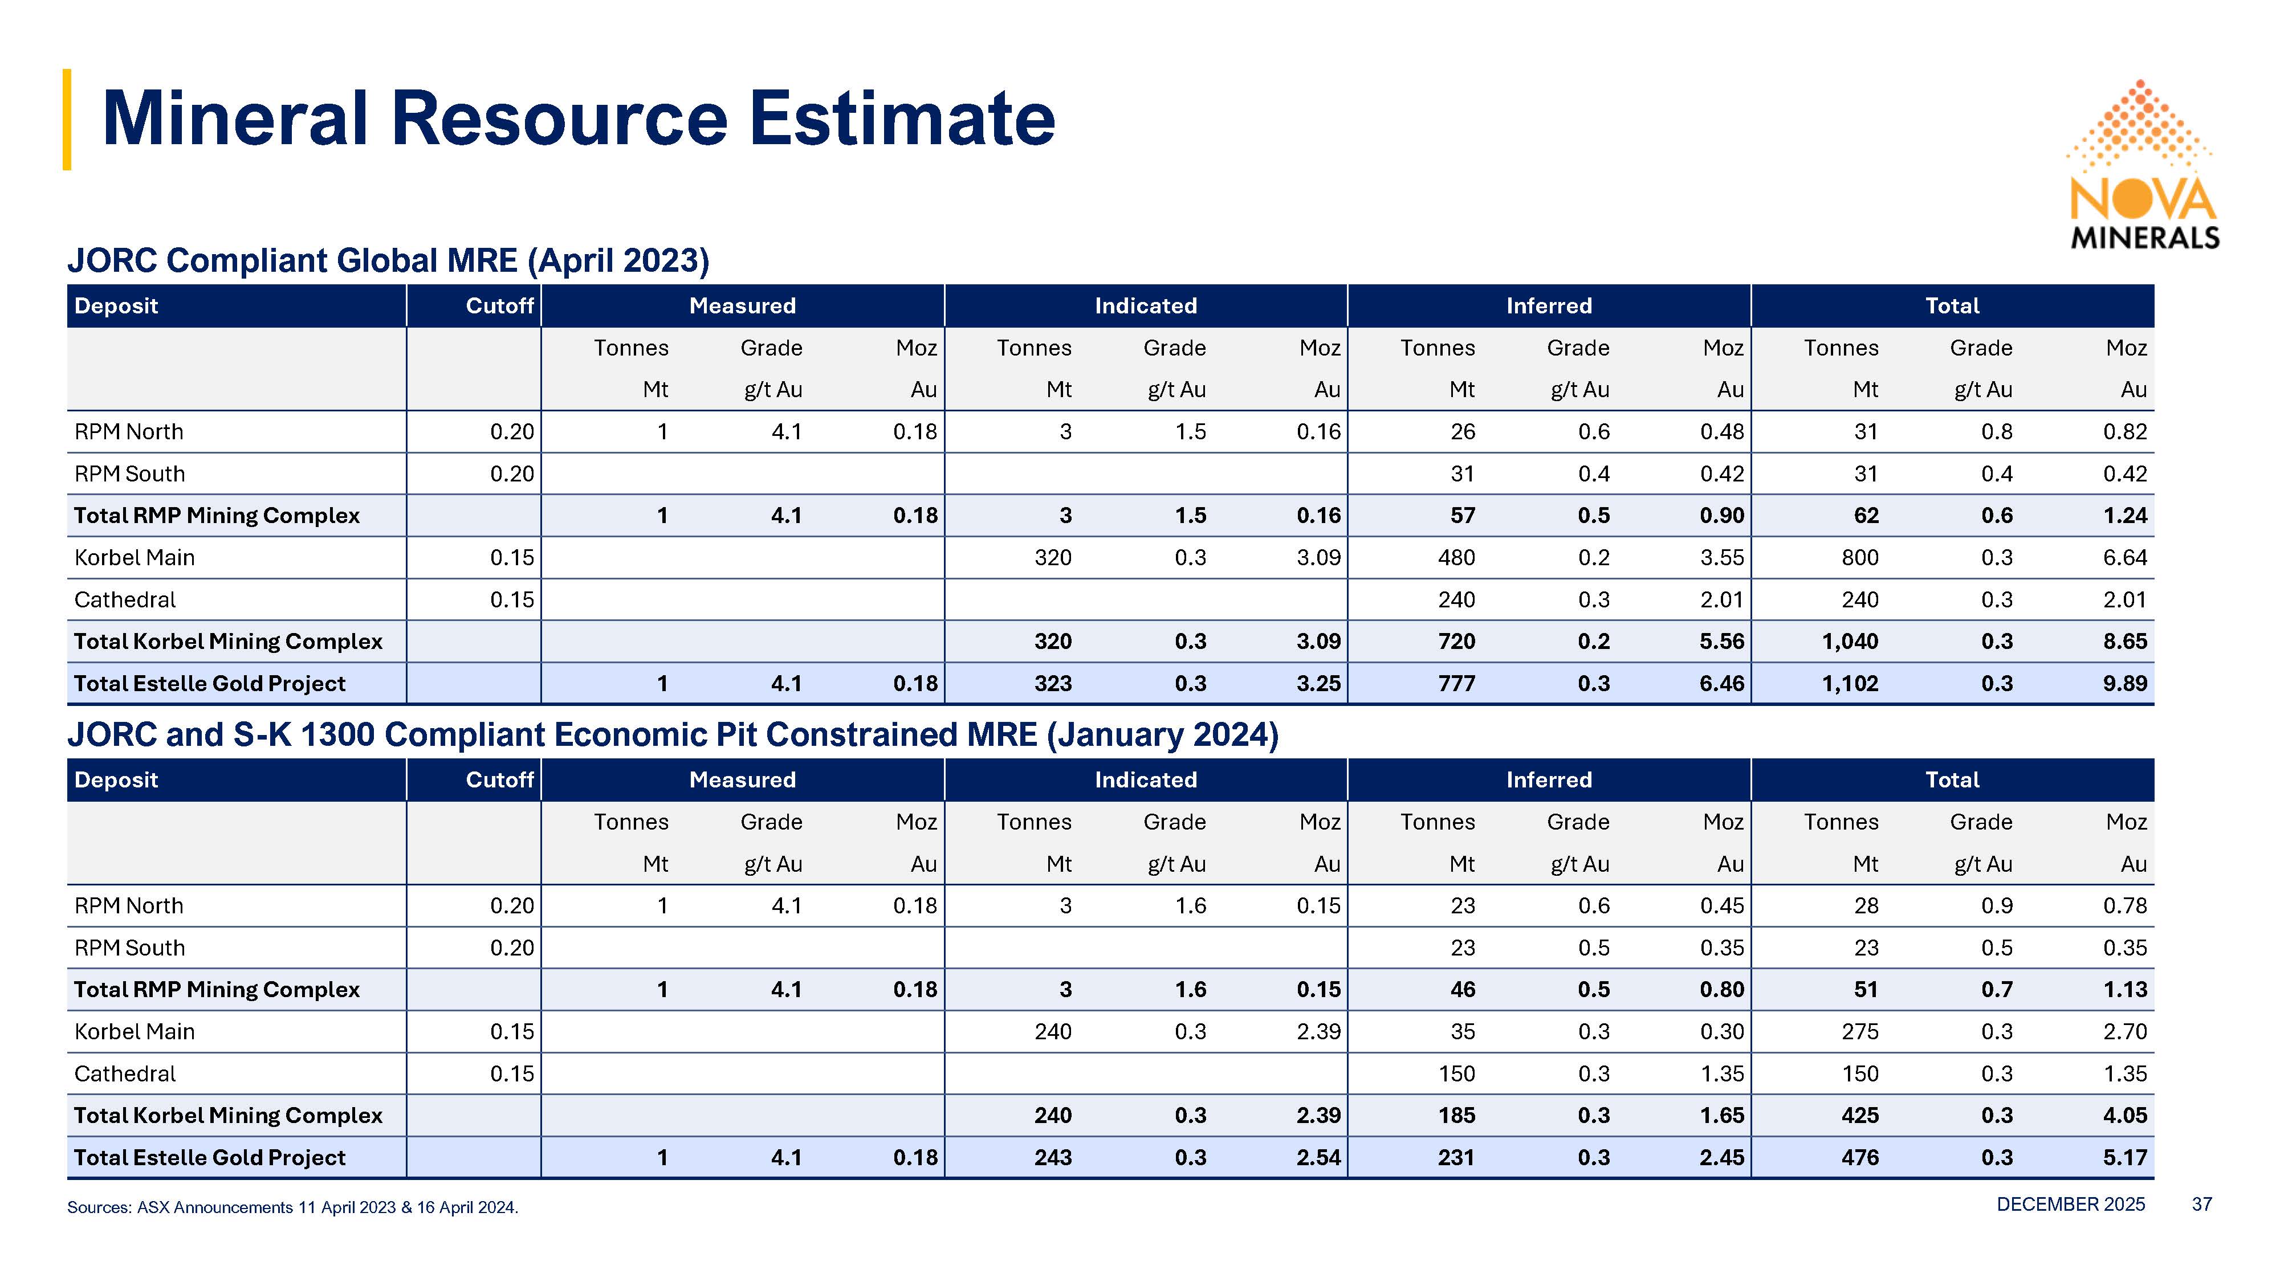Click Total Estelle Gold Project in first table
Viewport: 2280px width, 1282px height.
pos(210,683)
